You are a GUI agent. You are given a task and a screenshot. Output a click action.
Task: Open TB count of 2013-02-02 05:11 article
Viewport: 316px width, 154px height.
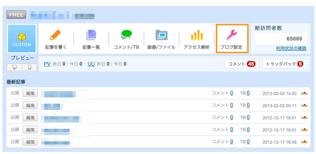[248, 105]
